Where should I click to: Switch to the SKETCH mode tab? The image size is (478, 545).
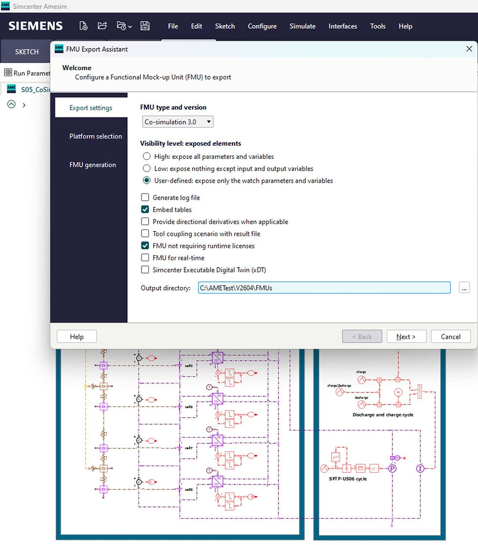click(27, 52)
